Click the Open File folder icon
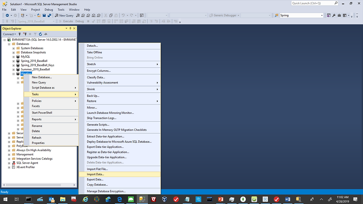Image resolution: width=363 pixels, height=204 pixels. 39,16
